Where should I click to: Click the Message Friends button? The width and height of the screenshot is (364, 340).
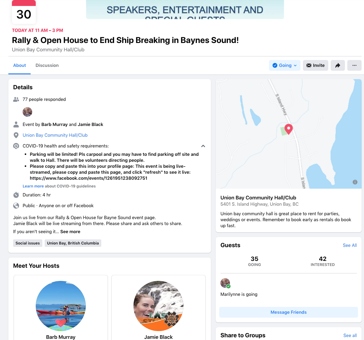pyautogui.click(x=288, y=312)
